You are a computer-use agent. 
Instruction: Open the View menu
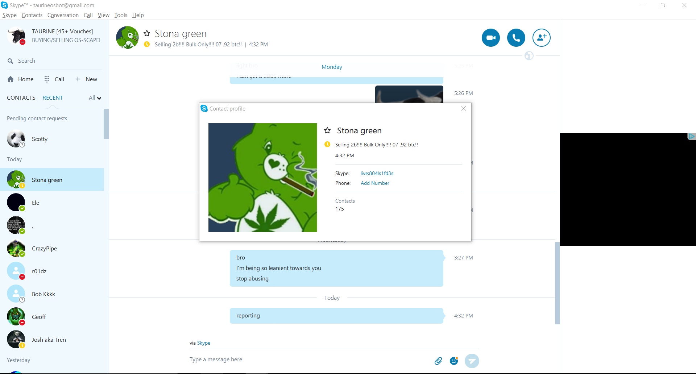(103, 15)
